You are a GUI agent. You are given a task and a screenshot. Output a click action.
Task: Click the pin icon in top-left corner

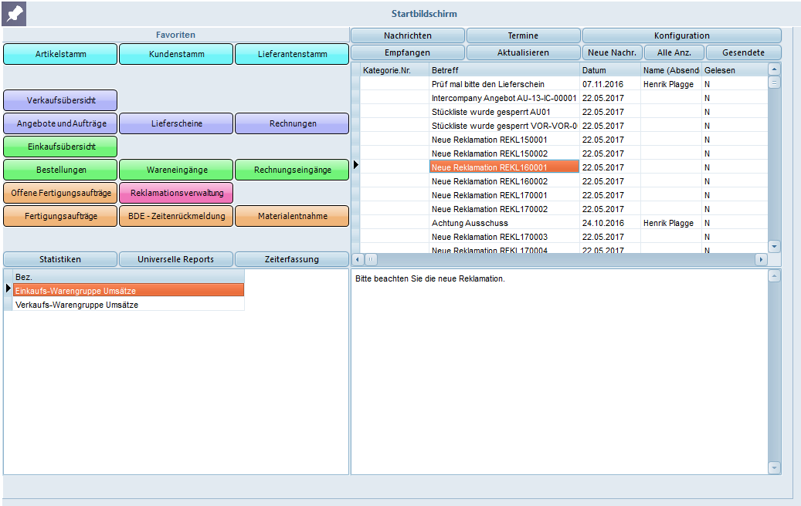coord(14,13)
